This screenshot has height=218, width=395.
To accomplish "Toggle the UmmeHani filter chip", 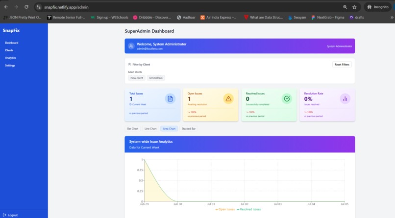I will (x=156, y=78).
